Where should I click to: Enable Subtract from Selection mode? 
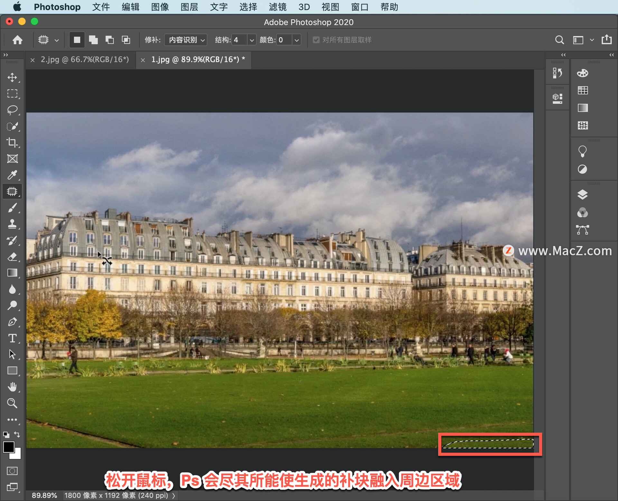click(109, 40)
